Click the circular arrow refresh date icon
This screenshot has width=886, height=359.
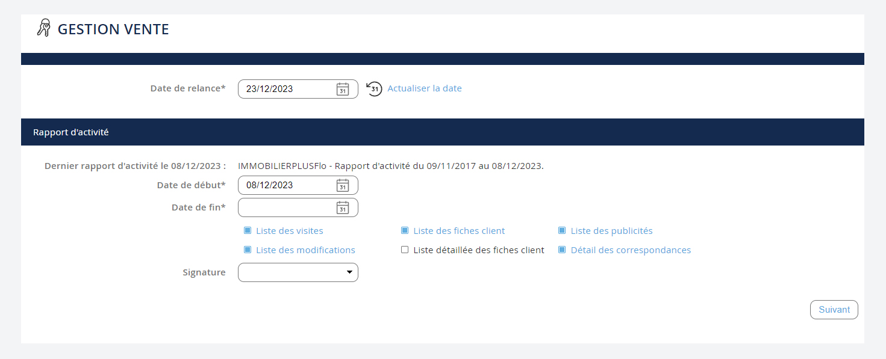[x=375, y=89]
